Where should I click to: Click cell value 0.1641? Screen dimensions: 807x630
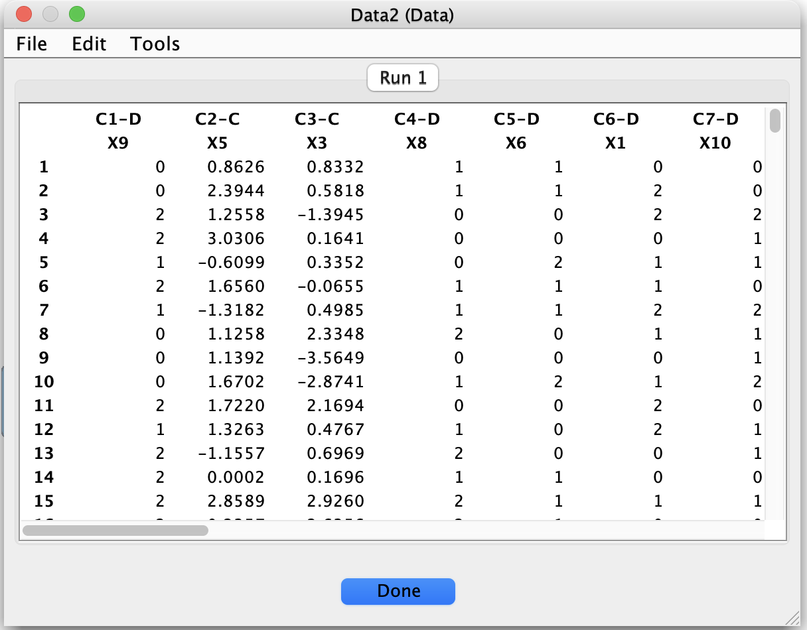(335, 239)
